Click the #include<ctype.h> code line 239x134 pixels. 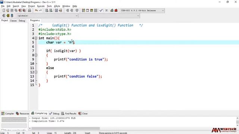(55, 34)
